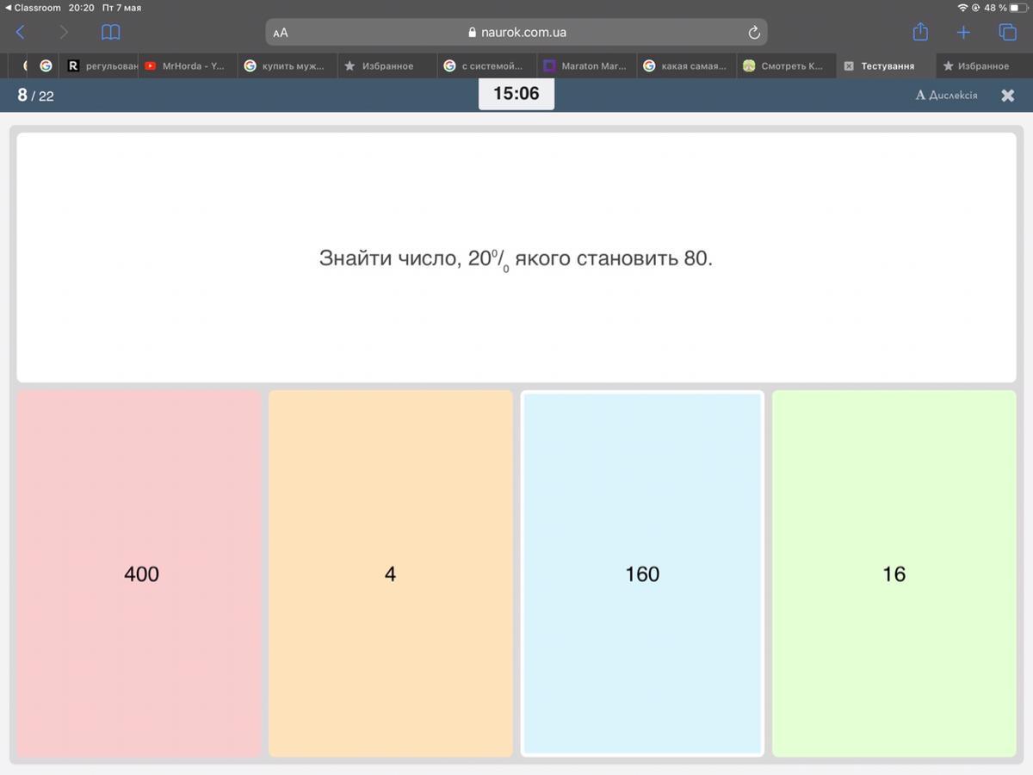Image resolution: width=1033 pixels, height=775 pixels.
Task: Open the bookmarks book icon
Action: point(110,33)
